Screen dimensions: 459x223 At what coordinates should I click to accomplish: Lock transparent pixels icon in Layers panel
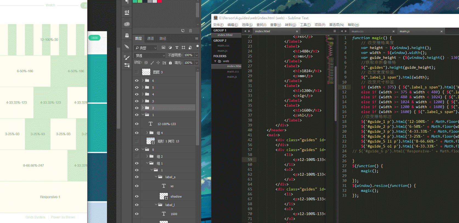coord(146,63)
